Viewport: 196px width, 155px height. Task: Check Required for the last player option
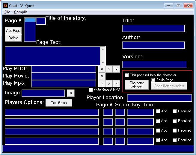point(175,140)
